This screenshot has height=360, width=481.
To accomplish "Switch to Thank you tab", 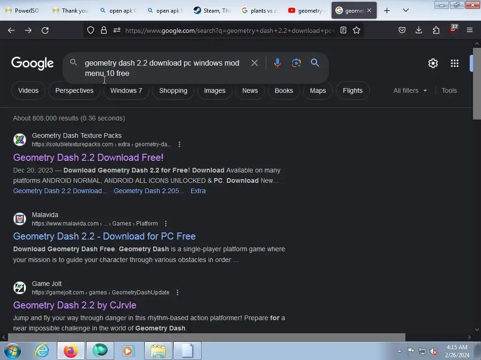I will pyautogui.click(x=70, y=11).
